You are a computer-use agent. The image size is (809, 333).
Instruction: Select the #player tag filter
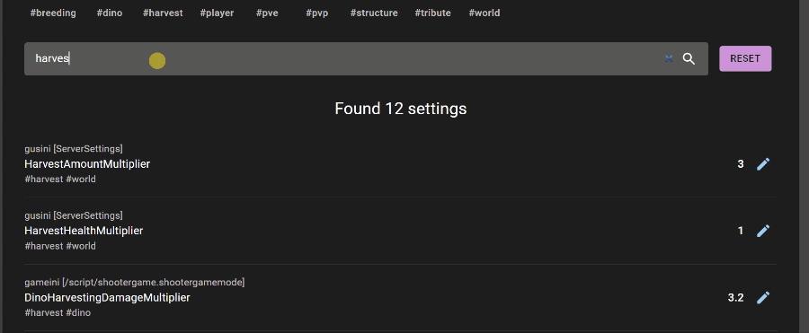217,13
